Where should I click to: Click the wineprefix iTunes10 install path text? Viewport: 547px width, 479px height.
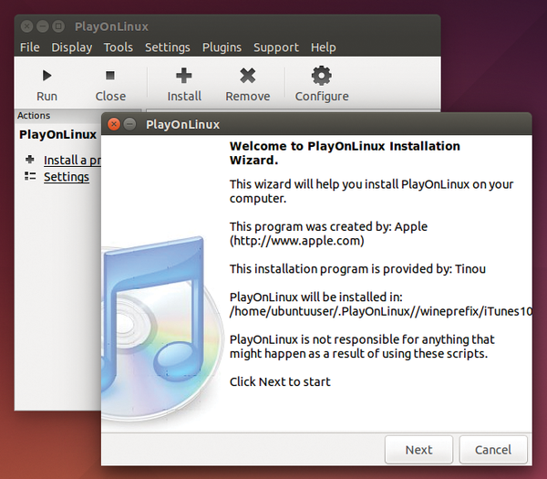point(381,311)
